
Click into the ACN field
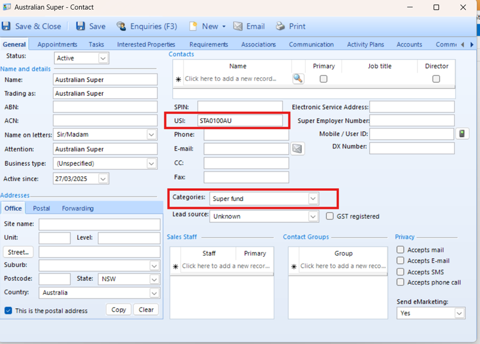105,120
